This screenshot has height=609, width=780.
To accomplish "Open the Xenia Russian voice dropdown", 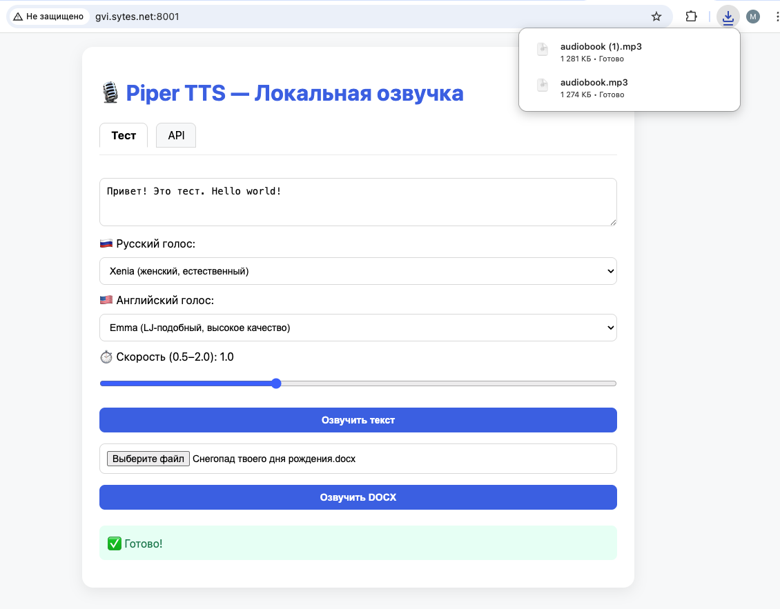I will pos(358,271).
